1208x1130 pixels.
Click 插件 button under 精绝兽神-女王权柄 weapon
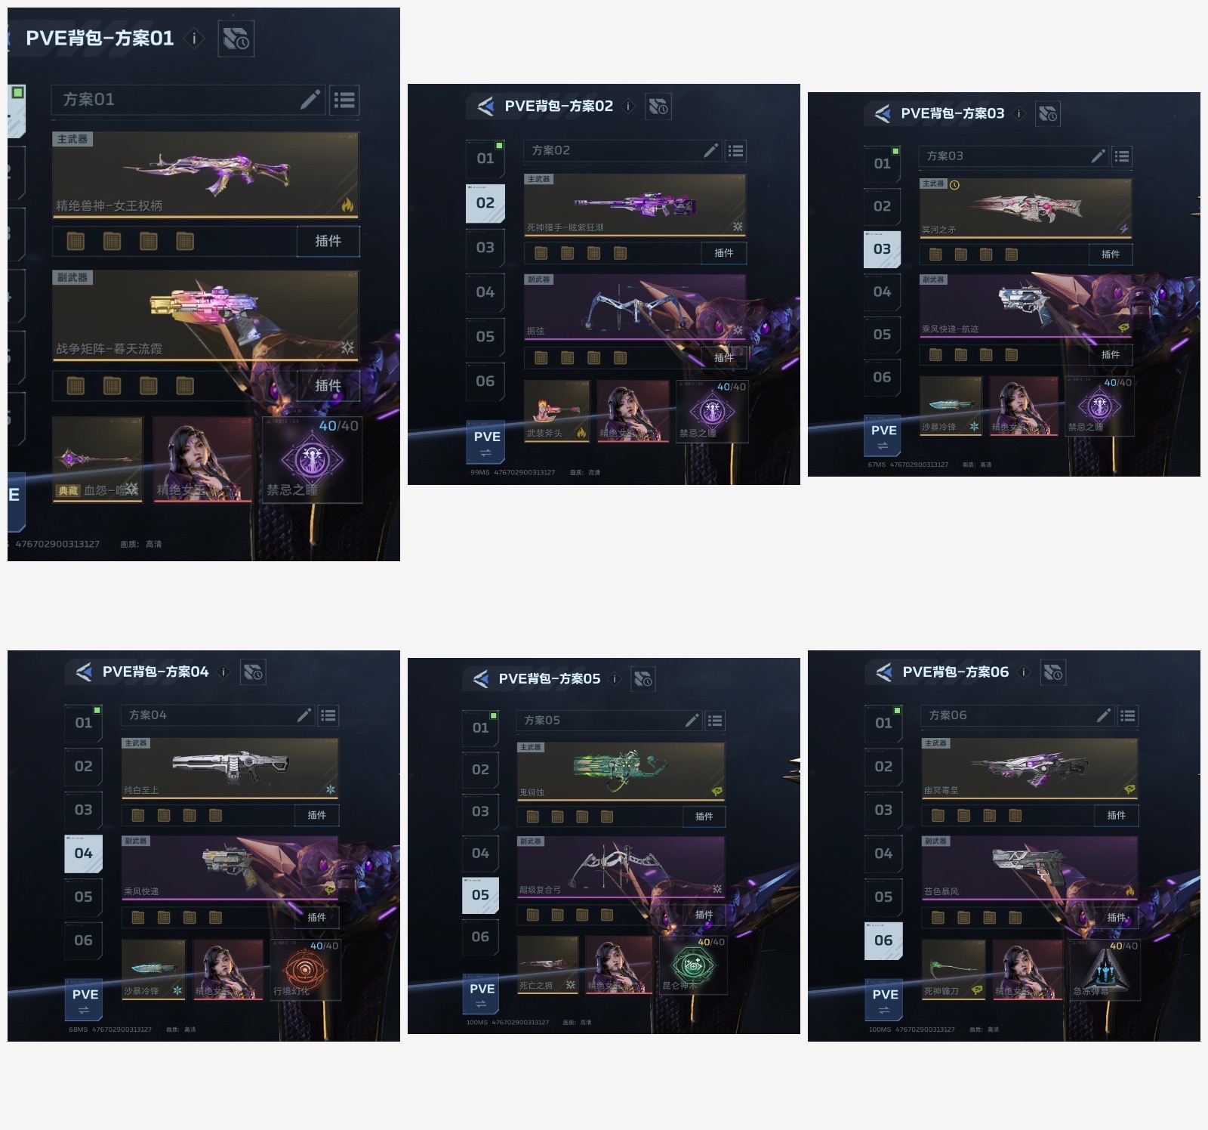click(328, 241)
